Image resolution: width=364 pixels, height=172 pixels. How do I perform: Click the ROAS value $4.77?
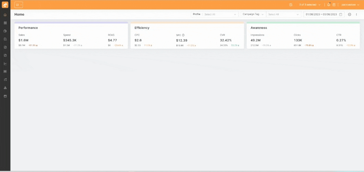[112, 40]
